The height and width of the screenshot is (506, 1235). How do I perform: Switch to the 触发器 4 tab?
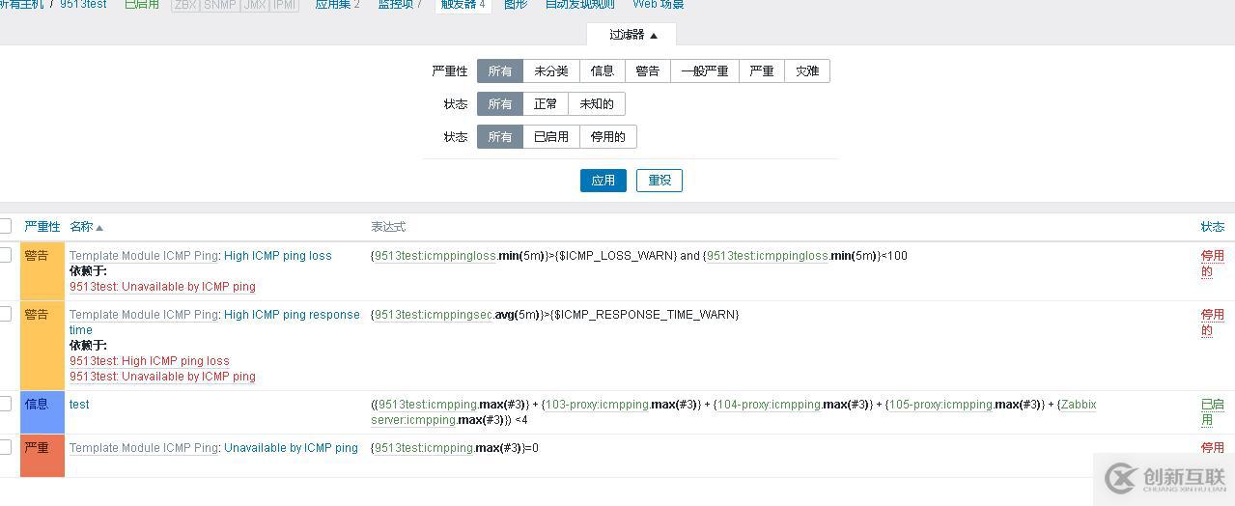pyautogui.click(x=463, y=5)
